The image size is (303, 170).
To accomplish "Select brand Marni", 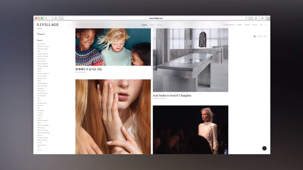I will (39, 123).
